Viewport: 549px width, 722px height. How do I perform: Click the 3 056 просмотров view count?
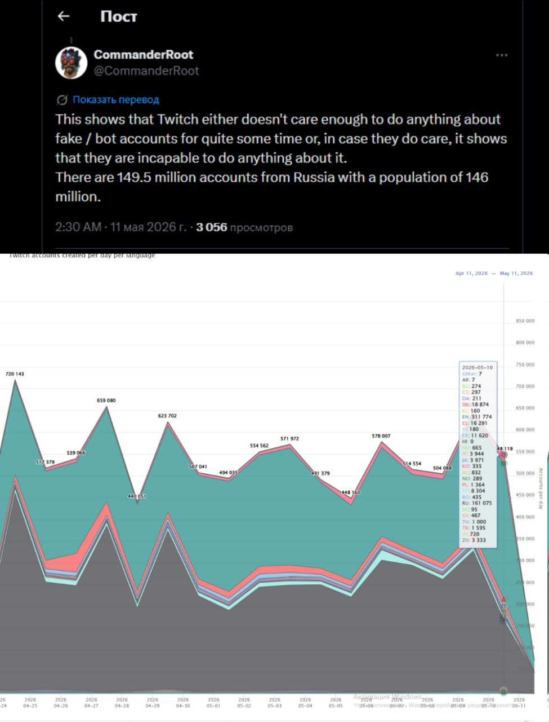coord(244,227)
